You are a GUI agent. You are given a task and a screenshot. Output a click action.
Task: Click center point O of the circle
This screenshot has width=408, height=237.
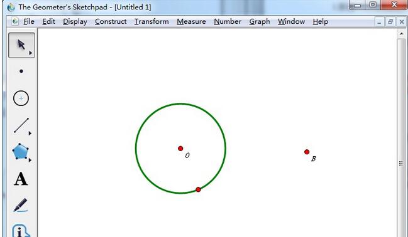click(180, 149)
